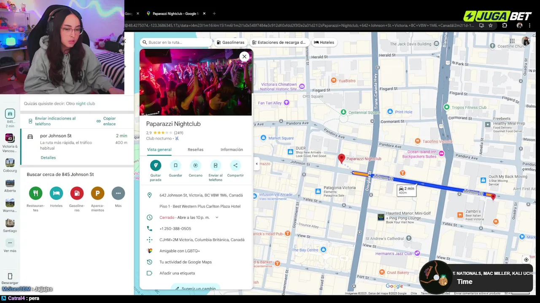The image size is (540, 303).
Task: Close the Paparazzi Nightclub browser tab
Action: click(x=204, y=13)
